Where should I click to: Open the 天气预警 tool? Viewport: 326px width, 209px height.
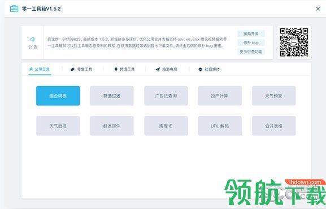(x=274, y=96)
